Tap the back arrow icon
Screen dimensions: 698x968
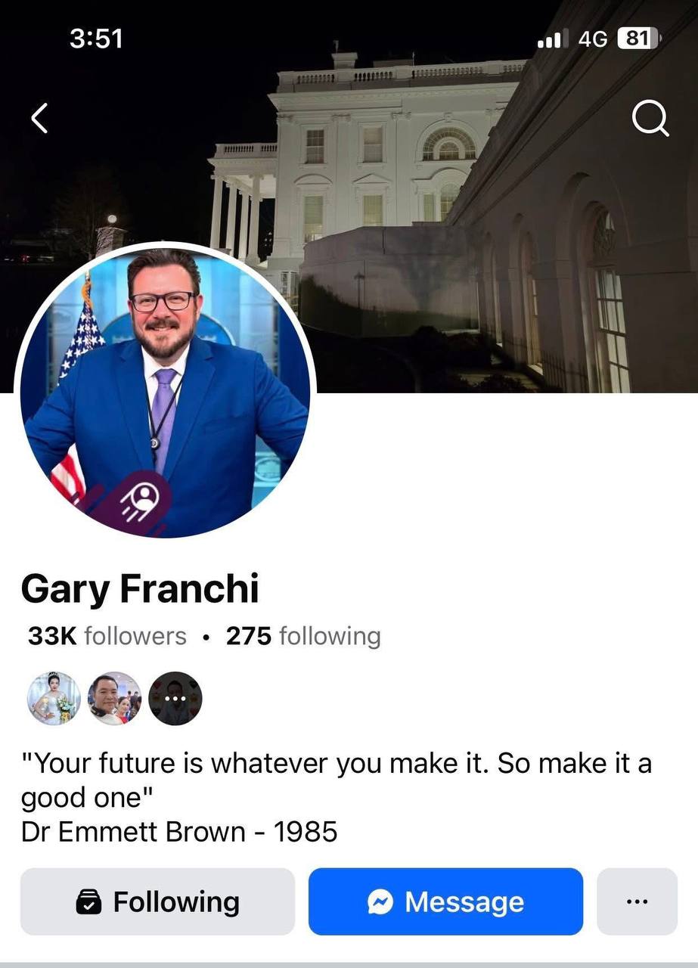tap(39, 119)
